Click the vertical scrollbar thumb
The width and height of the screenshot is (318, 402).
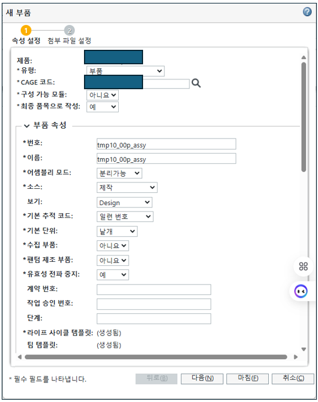(x=304, y=117)
